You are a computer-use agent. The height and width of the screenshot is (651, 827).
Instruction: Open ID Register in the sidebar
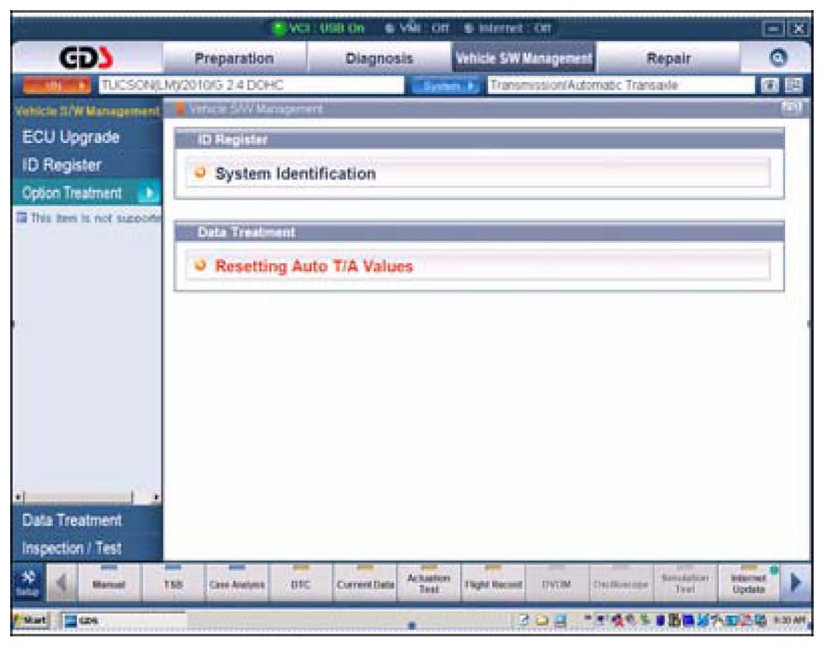62,165
